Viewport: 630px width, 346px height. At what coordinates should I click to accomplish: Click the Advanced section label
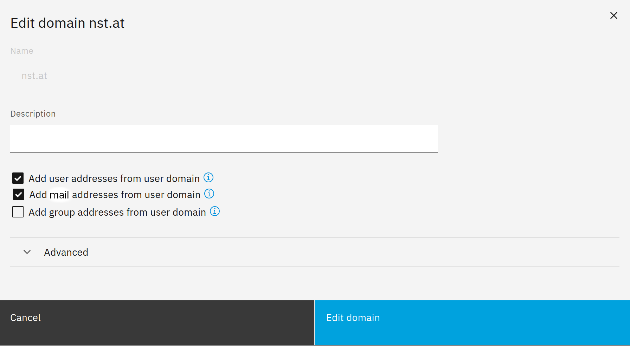click(66, 252)
